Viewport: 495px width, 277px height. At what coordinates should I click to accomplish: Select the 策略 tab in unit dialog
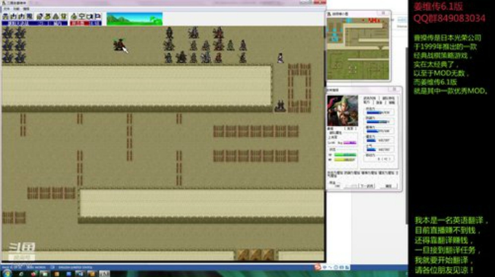tap(392, 103)
